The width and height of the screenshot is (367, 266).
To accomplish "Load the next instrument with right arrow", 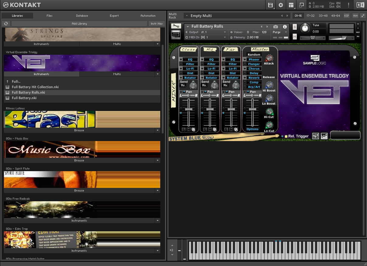I will pos(267,26).
